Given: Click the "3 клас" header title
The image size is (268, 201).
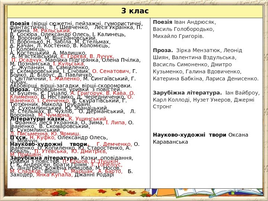Looking at the screenshot, I should (x=135, y=11).
